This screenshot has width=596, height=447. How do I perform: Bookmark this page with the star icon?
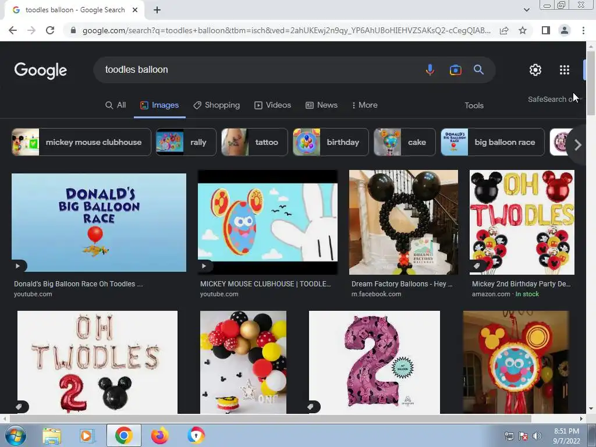pyautogui.click(x=523, y=30)
